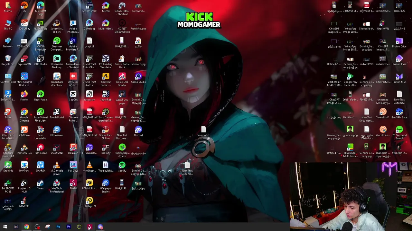Select the UltraViewer desktop icon
Screen dimensions: 412x231
point(57,131)
